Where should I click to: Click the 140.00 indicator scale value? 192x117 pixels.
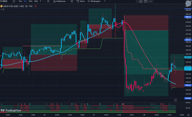[x=188, y=103]
